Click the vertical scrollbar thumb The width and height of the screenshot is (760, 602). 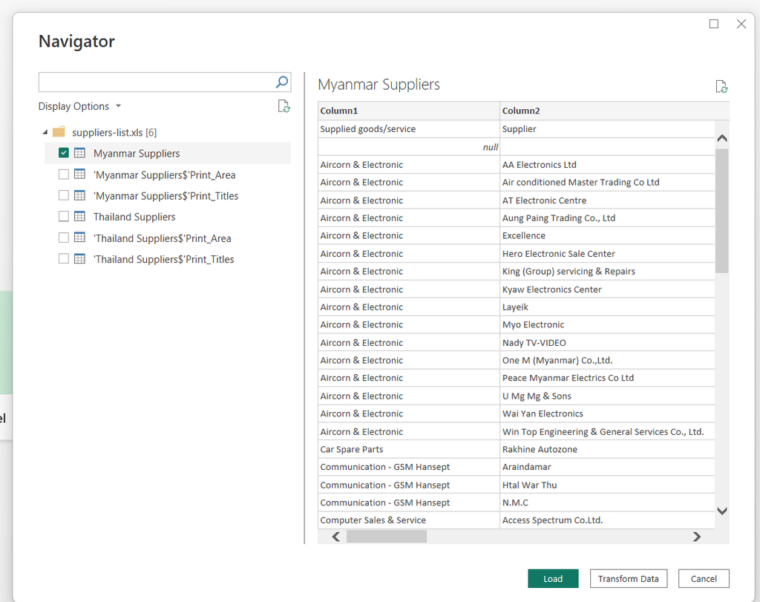(721, 211)
